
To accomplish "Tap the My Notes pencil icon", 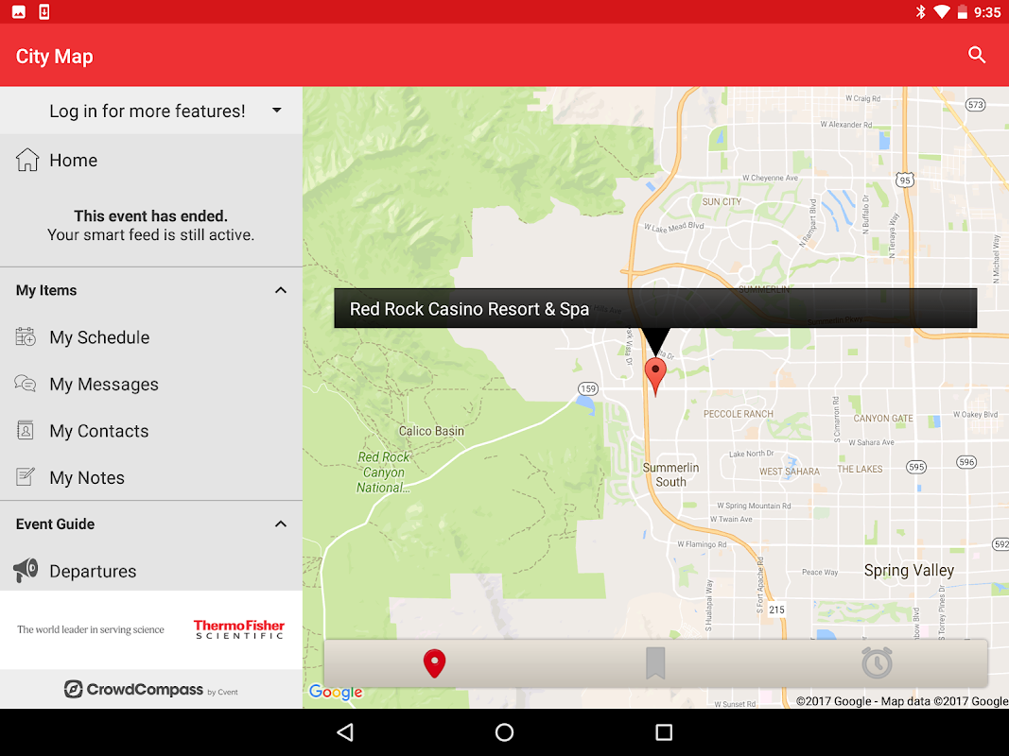I will click(x=26, y=476).
